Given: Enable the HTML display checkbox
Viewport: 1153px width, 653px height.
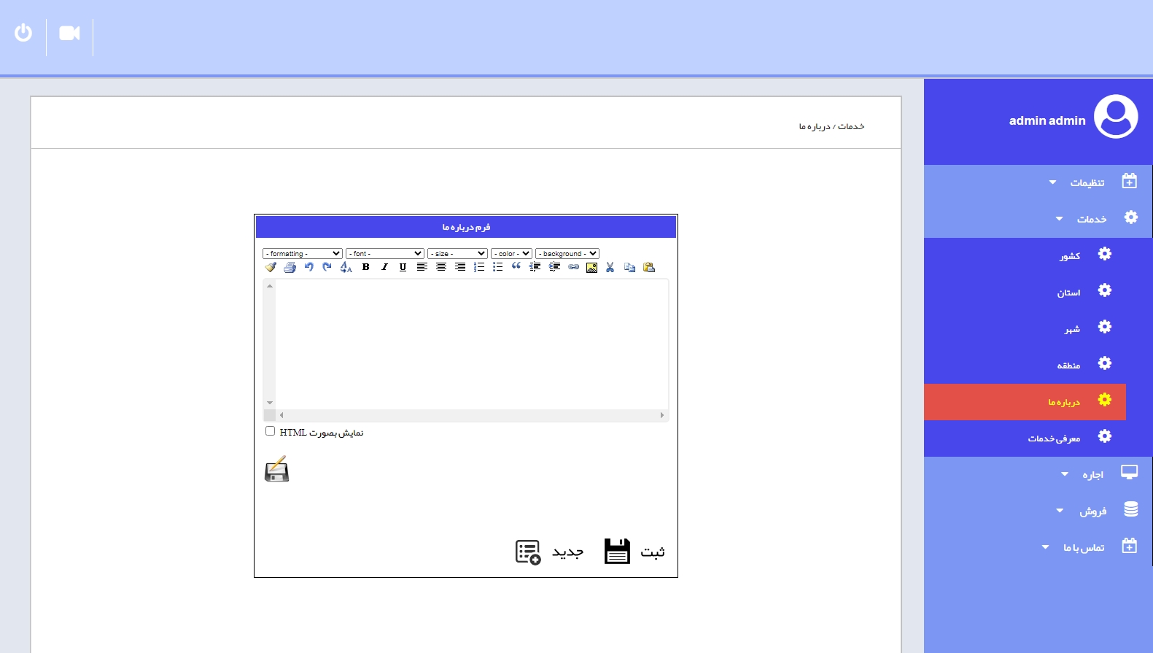Looking at the screenshot, I should (x=270, y=431).
